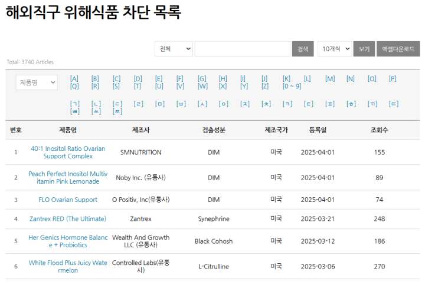Open the 전체 search category dropdown
This screenshot has width=425, height=285.
pos(174,49)
